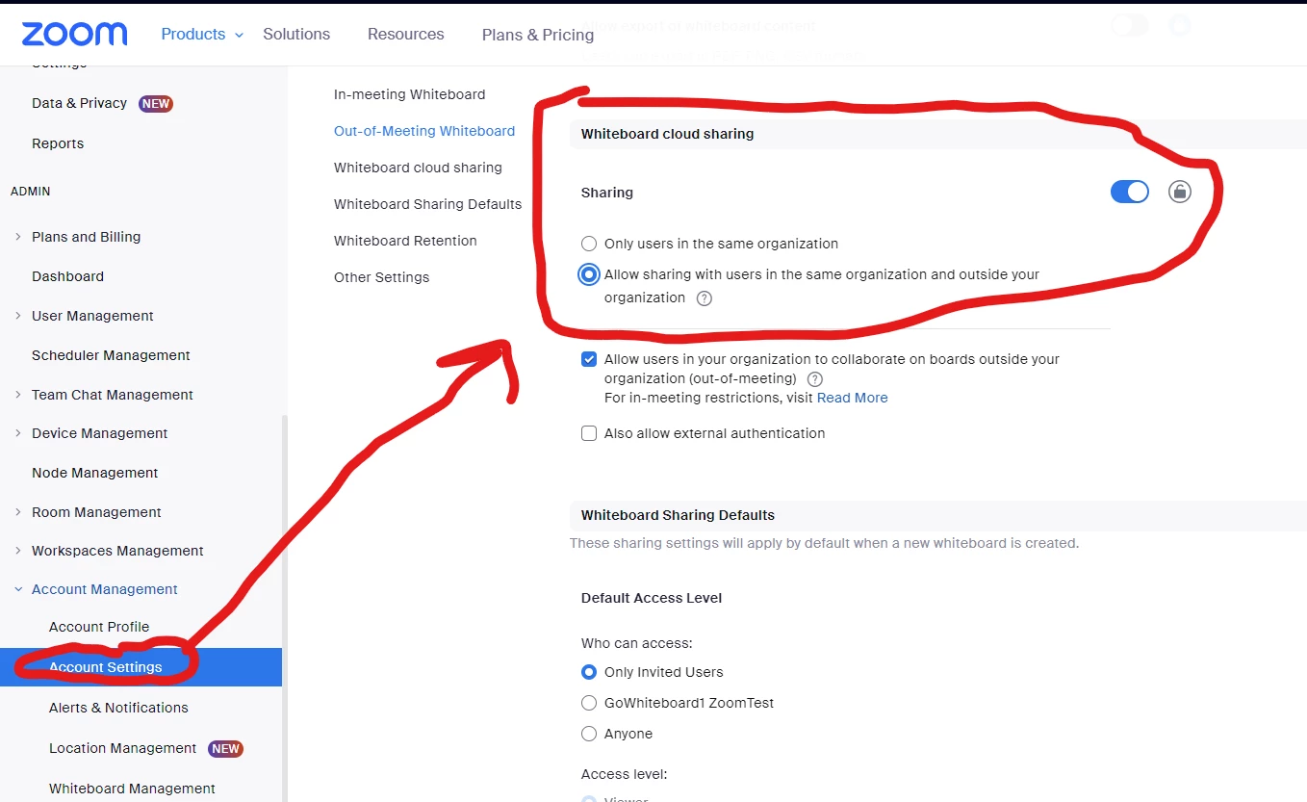Expand Team Chat Management section
The height and width of the screenshot is (802, 1307).
tap(18, 395)
